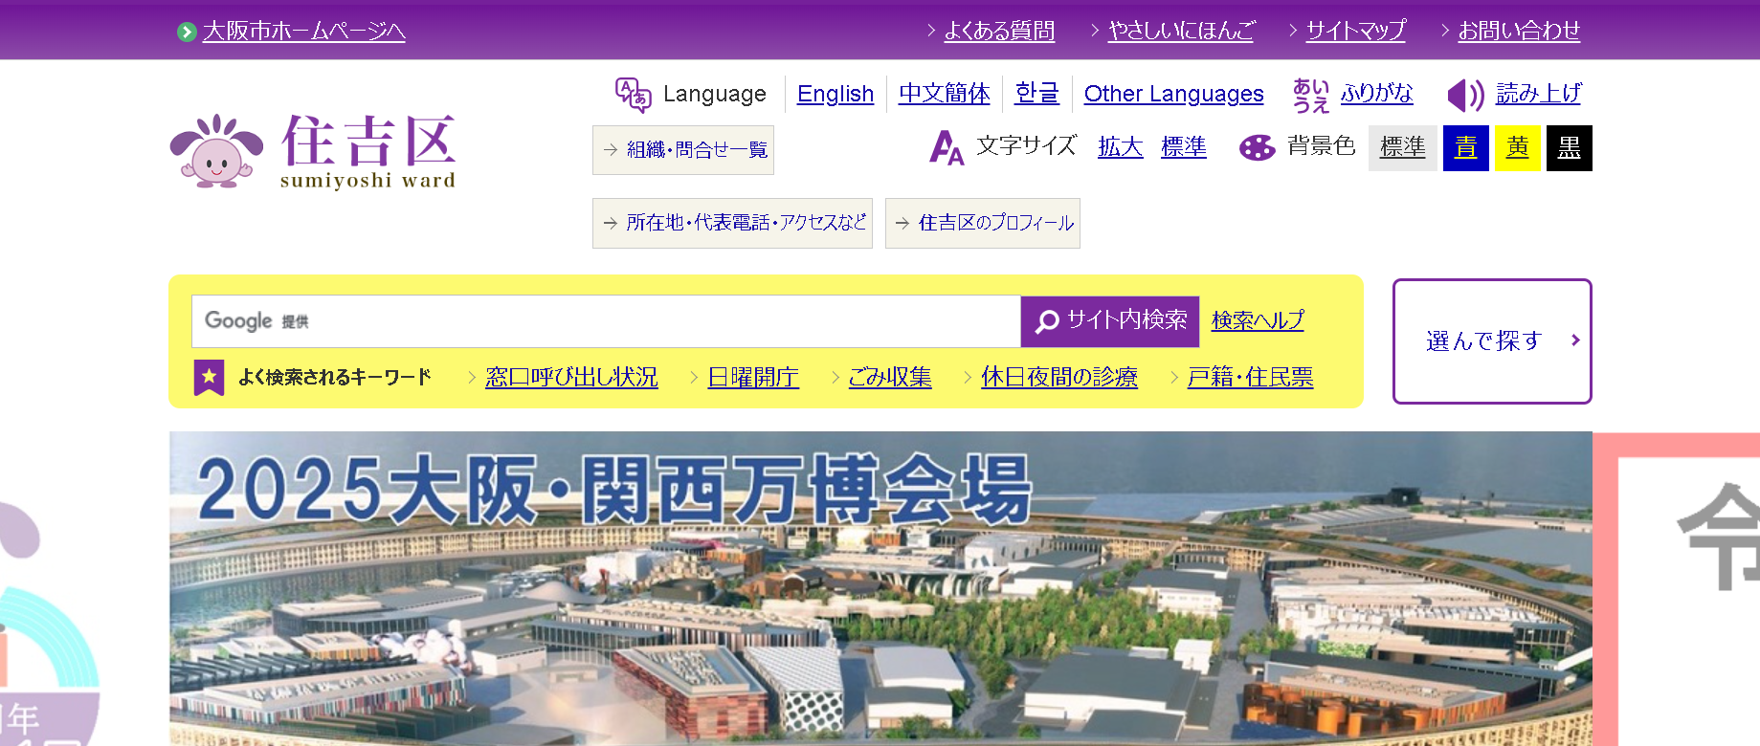Open 組織・問合せ一覧 button

pyautogui.click(x=683, y=150)
